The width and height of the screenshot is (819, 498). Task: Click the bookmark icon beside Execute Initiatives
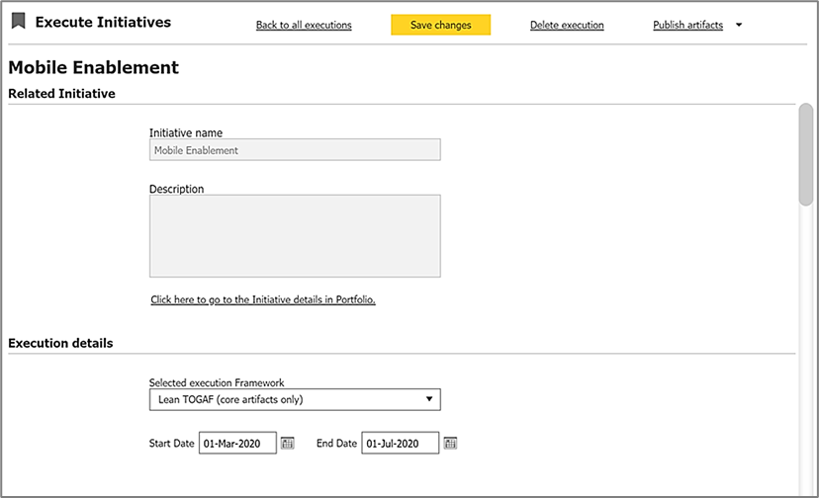18,23
